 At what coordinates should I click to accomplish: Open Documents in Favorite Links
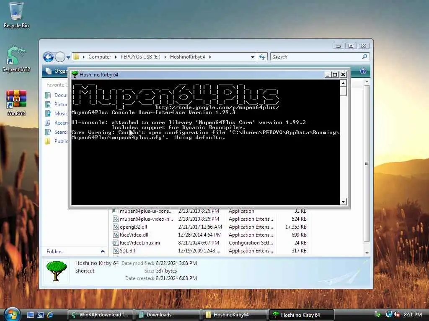point(57,95)
